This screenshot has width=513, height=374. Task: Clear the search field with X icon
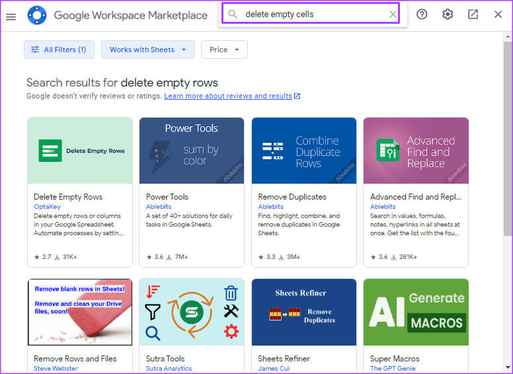pos(393,14)
